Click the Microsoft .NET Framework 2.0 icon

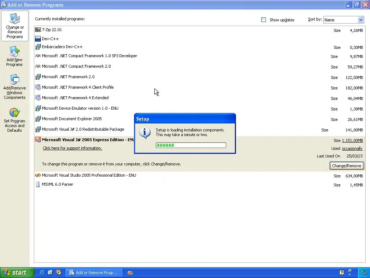coord(38,77)
